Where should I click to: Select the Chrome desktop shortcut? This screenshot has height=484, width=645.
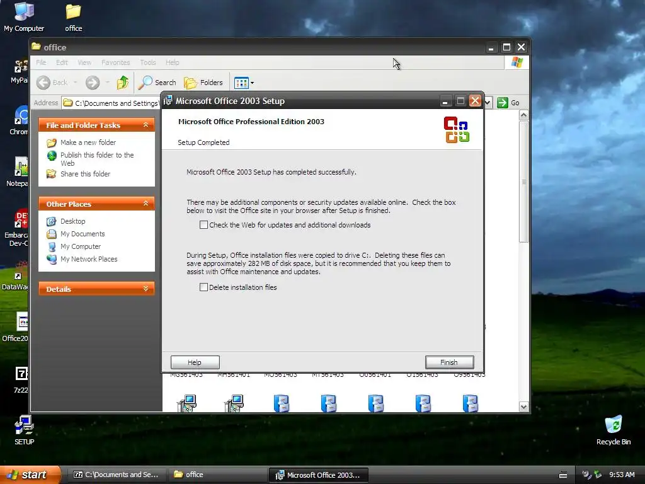click(20, 120)
